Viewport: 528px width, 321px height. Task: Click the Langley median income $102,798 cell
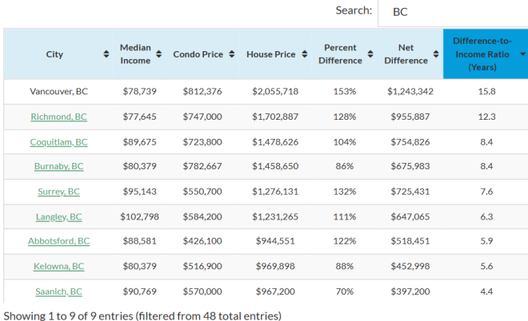coord(140,216)
